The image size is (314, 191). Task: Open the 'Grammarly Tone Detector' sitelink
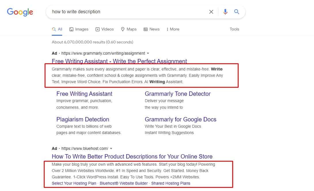[x=178, y=94]
